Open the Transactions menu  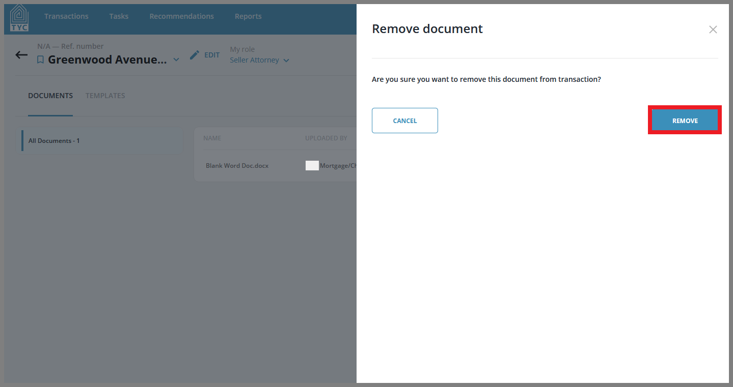coord(66,16)
